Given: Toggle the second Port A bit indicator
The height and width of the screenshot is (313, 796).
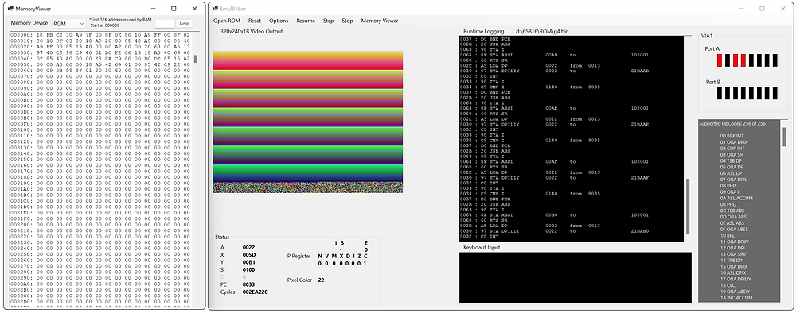Looking at the screenshot, I should click(x=728, y=60).
